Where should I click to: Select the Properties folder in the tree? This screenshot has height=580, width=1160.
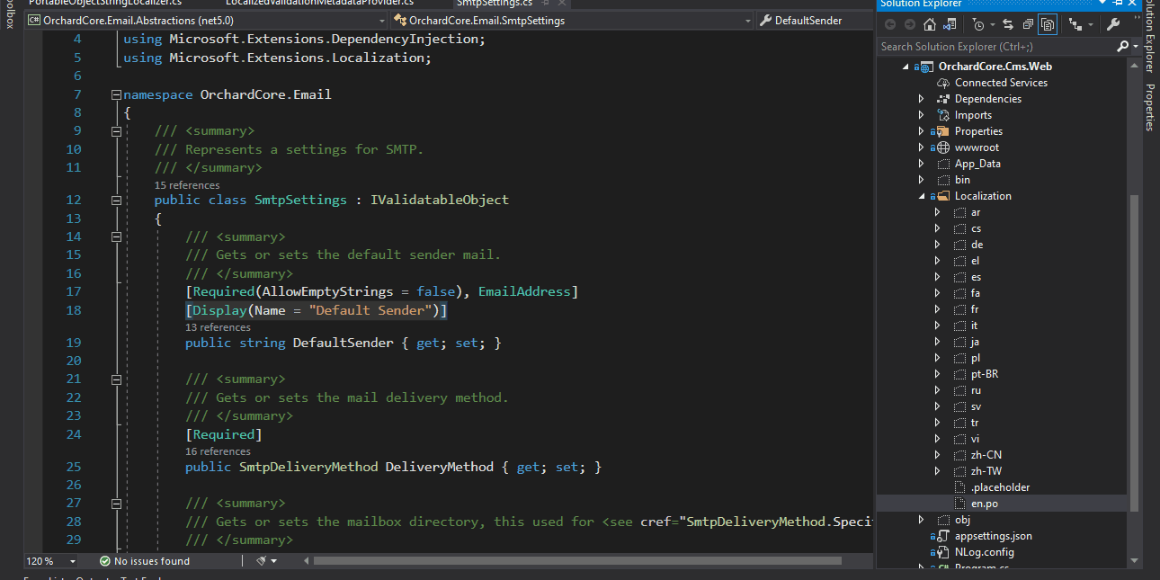(x=978, y=131)
